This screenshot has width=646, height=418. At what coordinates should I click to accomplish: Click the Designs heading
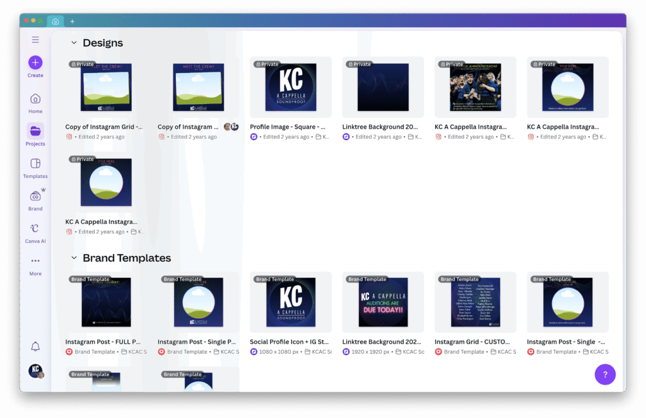[103, 43]
